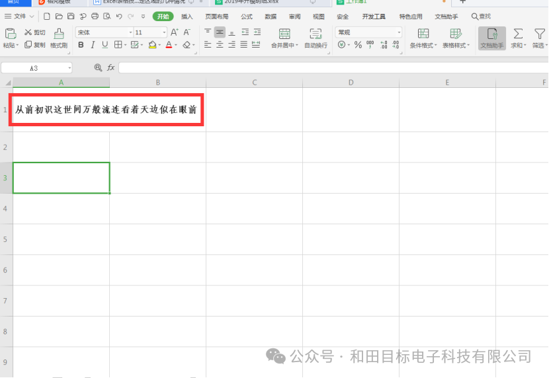Screen dimensions: 549x378
Task: Open the font name dropdown (宋体)
Action: [x=130, y=32]
